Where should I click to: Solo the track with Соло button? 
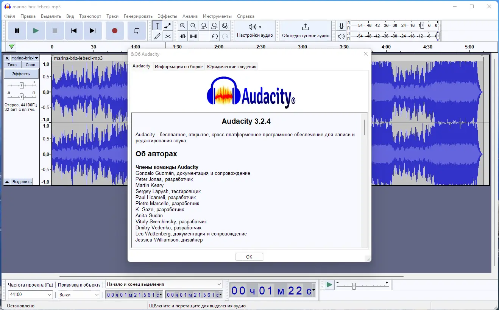(30, 65)
